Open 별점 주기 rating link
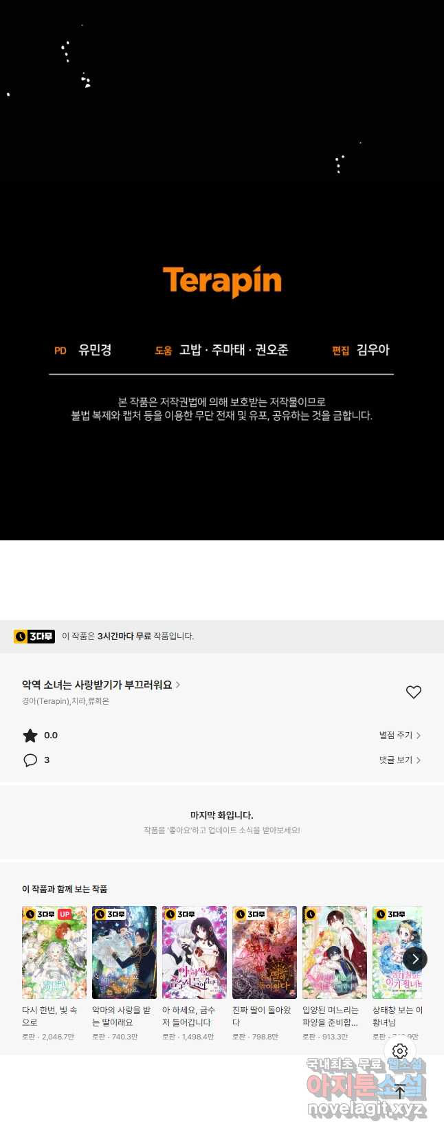Screen dimensions: 444x1135 396,736
